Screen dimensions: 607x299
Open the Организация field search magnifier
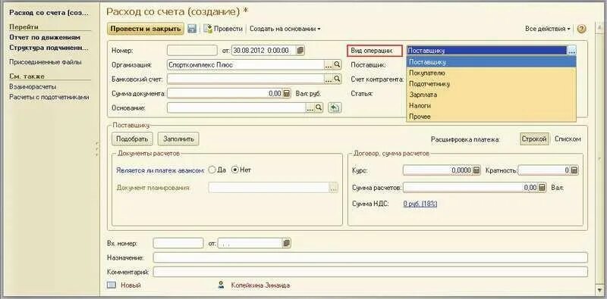(x=337, y=65)
